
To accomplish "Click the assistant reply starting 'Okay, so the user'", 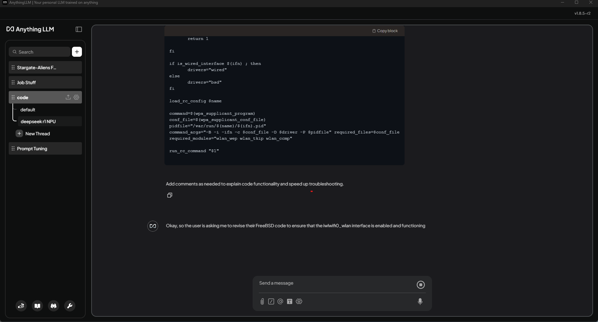I will click(296, 226).
